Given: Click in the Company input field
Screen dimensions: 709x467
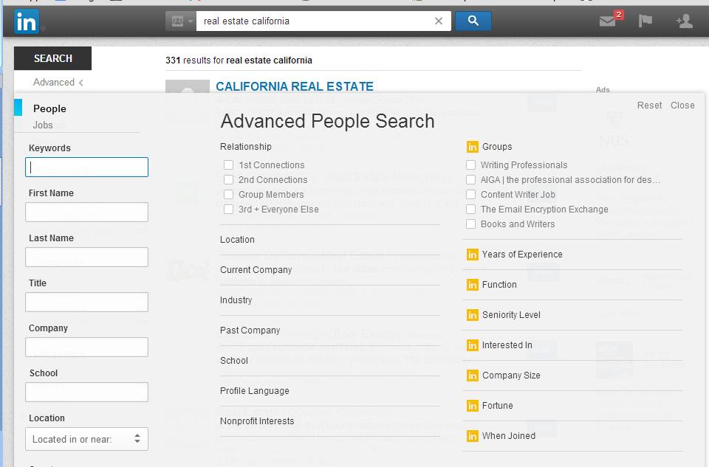Looking at the screenshot, I should pyautogui.click(x=87, y=347).
